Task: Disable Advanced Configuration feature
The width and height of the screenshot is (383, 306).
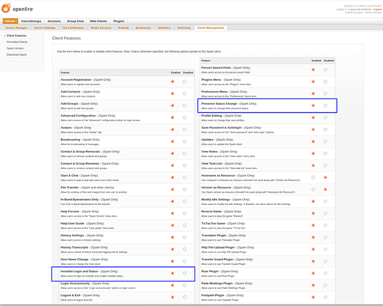Action: click(185, 118)
